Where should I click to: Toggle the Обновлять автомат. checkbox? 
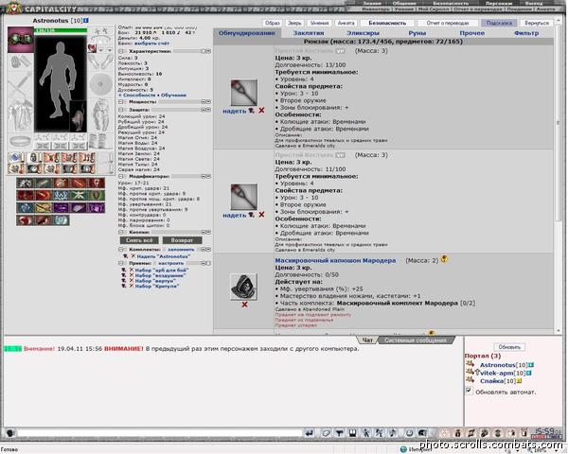pyautogui.click(x=469, y=391)
